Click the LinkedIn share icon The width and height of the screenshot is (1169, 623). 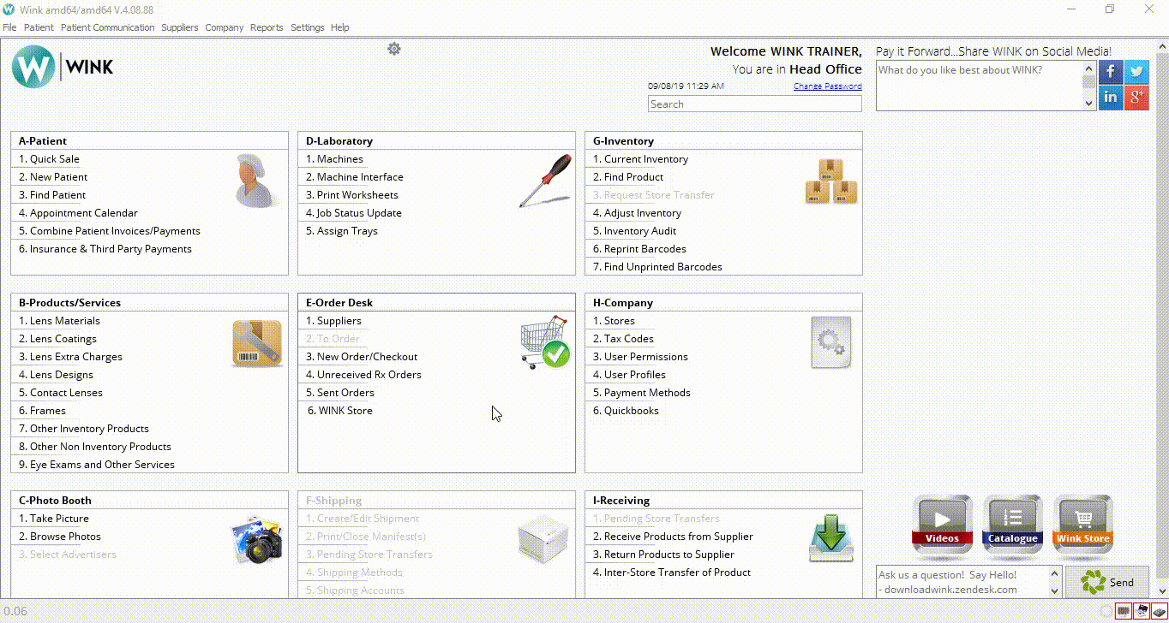tap(1111, 98)
